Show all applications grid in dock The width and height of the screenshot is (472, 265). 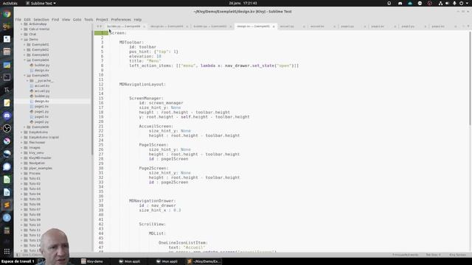(x=7, y=251)
